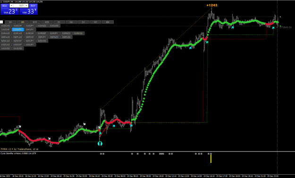Click the SELL button in one-click trading panel
Screen dimensions: 295x178
click(x=5, y=6)
